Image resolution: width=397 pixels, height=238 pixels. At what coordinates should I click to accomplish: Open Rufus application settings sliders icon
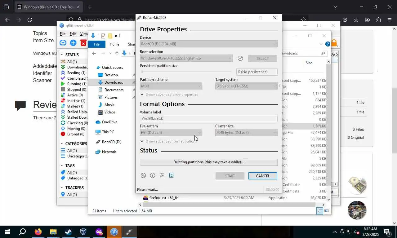pyautogui.click(x=162, y=175)
